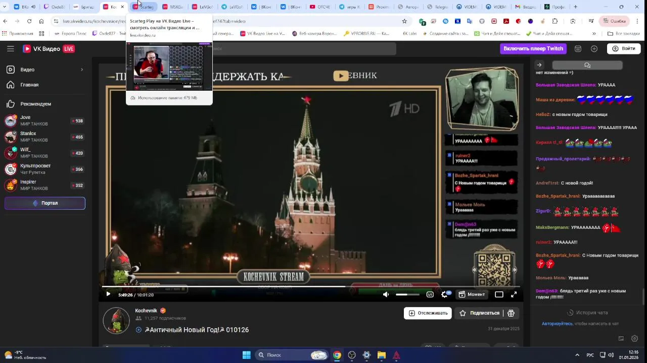This screenshot has width=647, height=363.
Task: Open История чата
Action: point(587,313)
